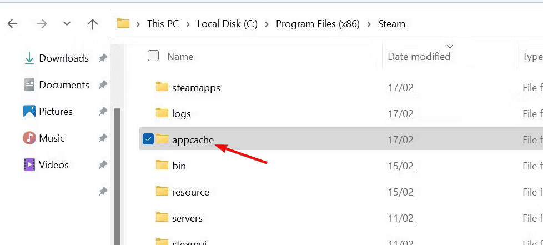This screenshot has width=543, height=245.
Task: Navigate to Local Disk (C:) breadcrumb
Action: (x=227, y=24)
